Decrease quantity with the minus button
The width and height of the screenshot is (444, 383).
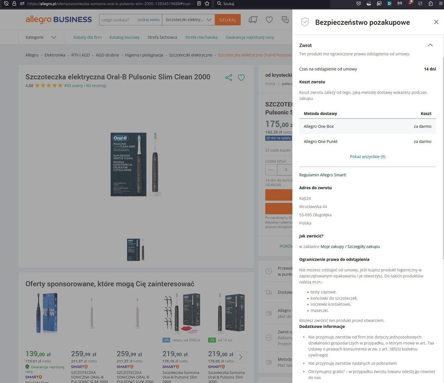point(271,170)
